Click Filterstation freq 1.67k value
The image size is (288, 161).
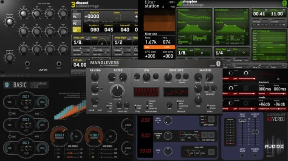pos(151,42)
